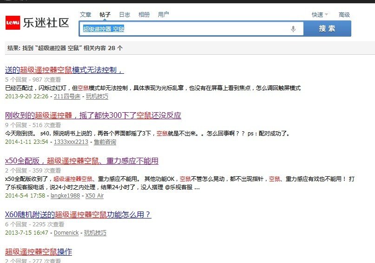This screenshot has width=375, height=263.
Task: Open author 211四号床 profile
Action: pos(67,96)
